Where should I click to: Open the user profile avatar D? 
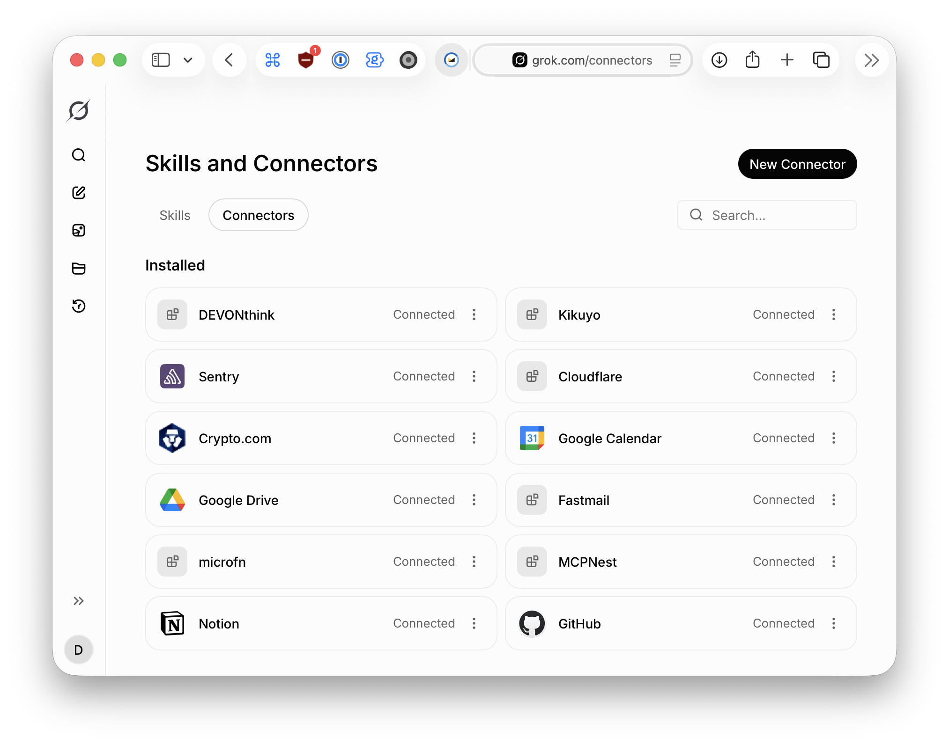[x=79, y=650]
